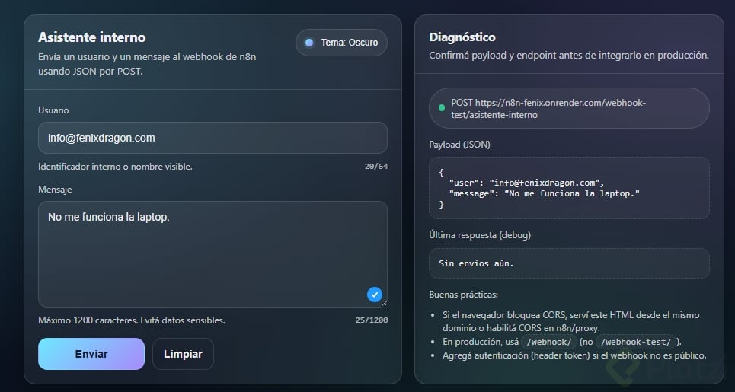Focus the Usuario input field

point(213,138)
